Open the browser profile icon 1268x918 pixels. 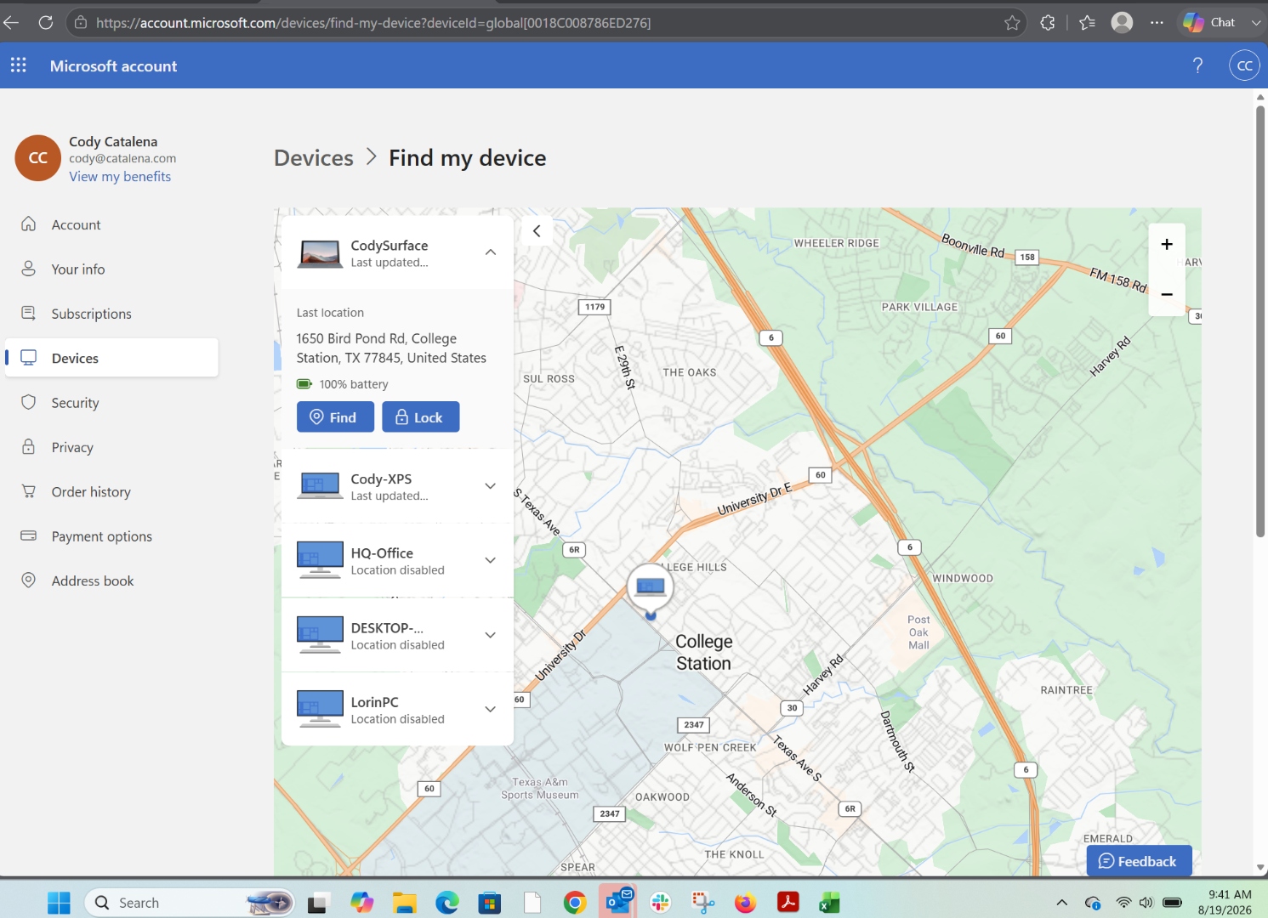[1123, 23]
